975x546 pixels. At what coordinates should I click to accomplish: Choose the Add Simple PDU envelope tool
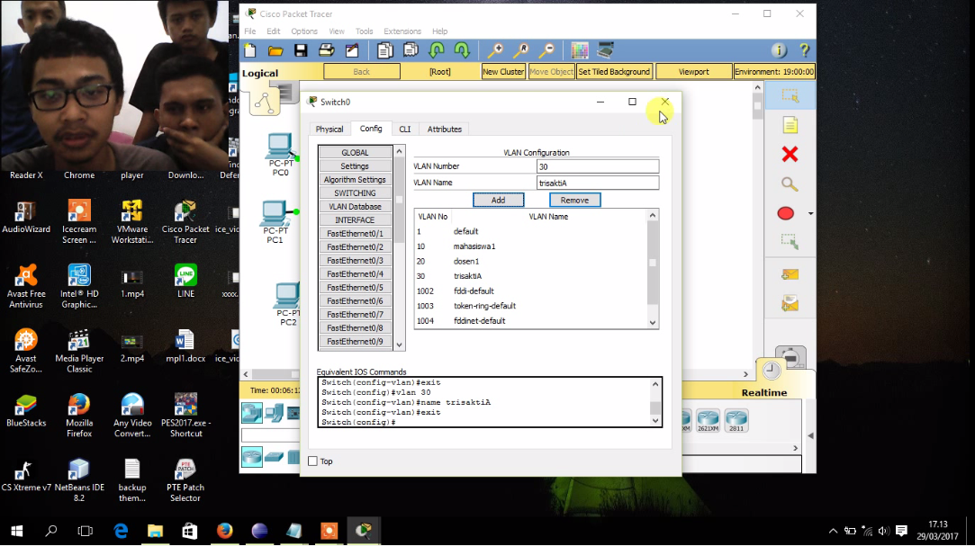click(x=790, y=274)
